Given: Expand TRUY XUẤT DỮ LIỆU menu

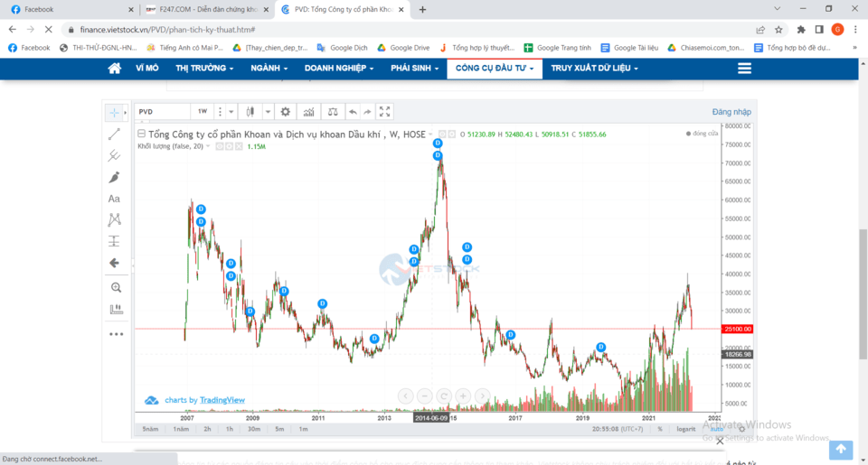Looking at the screenshot, I should coord(595,68).
